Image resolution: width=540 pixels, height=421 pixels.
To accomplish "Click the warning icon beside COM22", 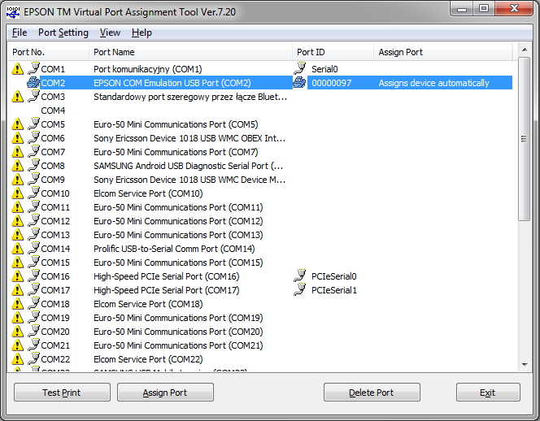I will (x=17, y=359).
